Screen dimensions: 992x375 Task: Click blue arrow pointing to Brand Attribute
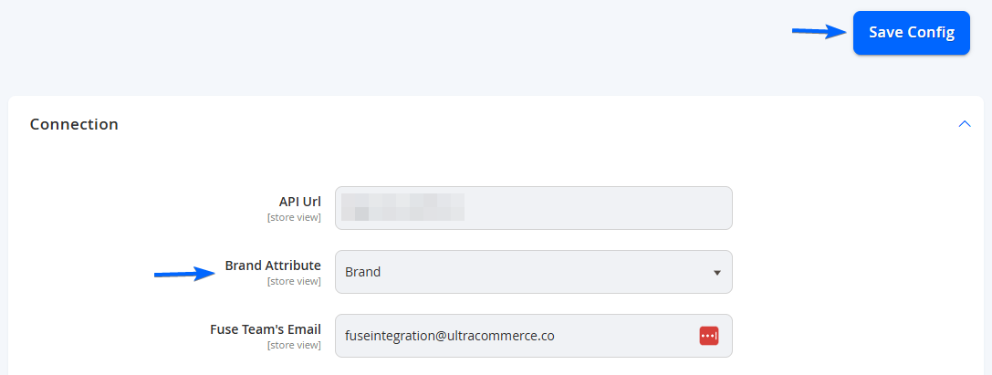click(186, 274)
